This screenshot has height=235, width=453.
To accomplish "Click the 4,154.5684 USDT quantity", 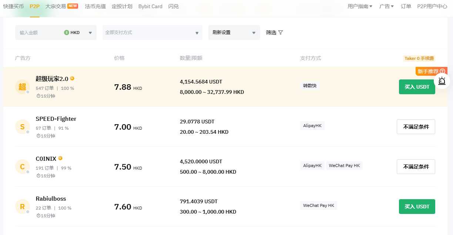I will pos(201,82).
